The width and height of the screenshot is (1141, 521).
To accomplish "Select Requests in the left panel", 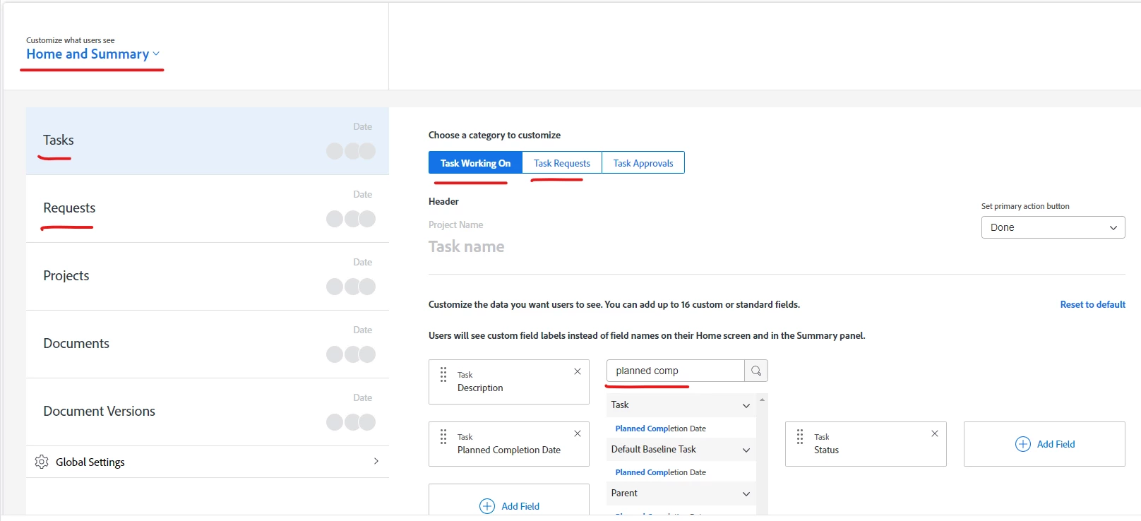I will click(x=208, y=209).
